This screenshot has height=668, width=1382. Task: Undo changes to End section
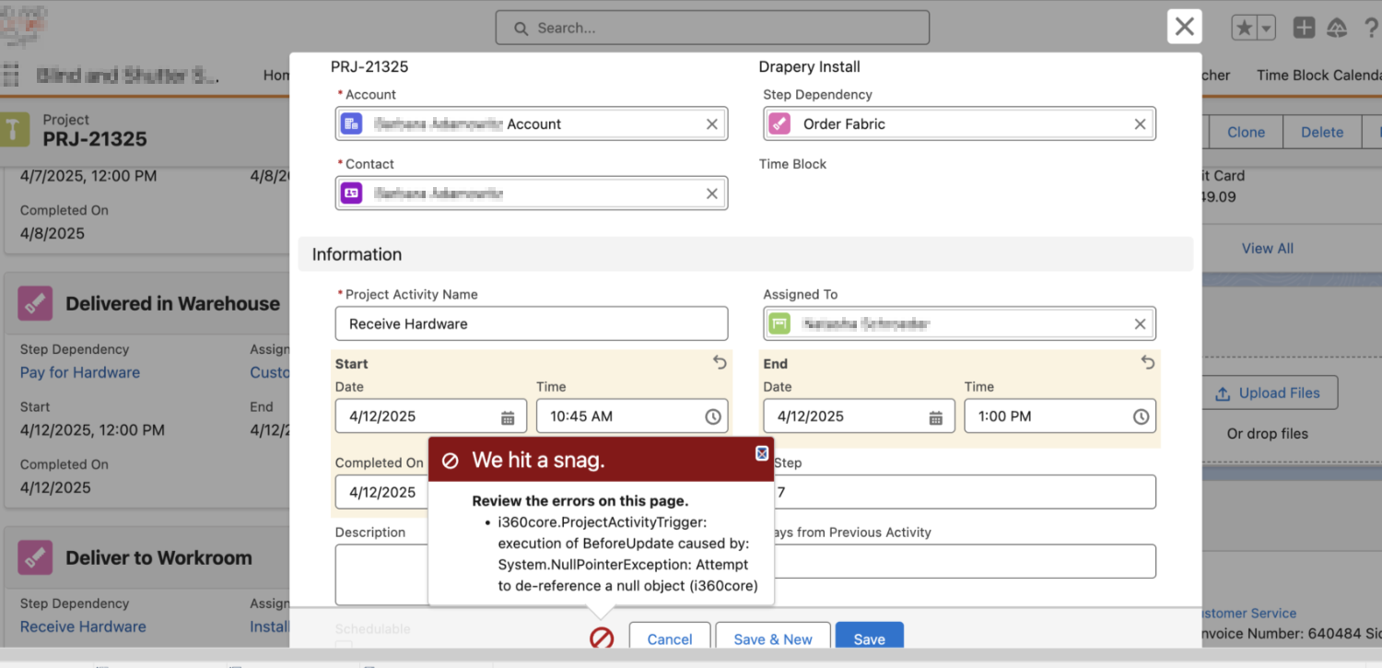point(1148,363)
